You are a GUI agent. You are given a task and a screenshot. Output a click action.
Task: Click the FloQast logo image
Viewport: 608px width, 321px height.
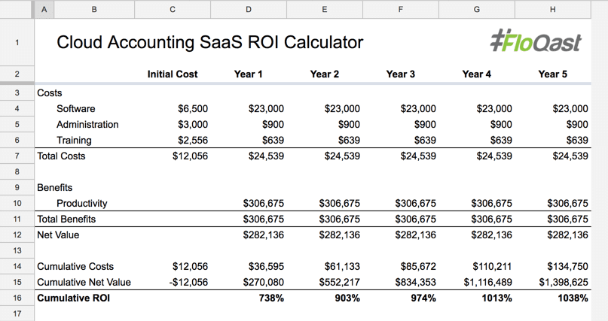[536, 41]
